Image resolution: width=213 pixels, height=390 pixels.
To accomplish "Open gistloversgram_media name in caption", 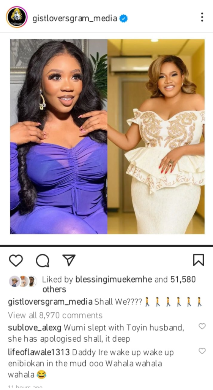I will 50,302.
